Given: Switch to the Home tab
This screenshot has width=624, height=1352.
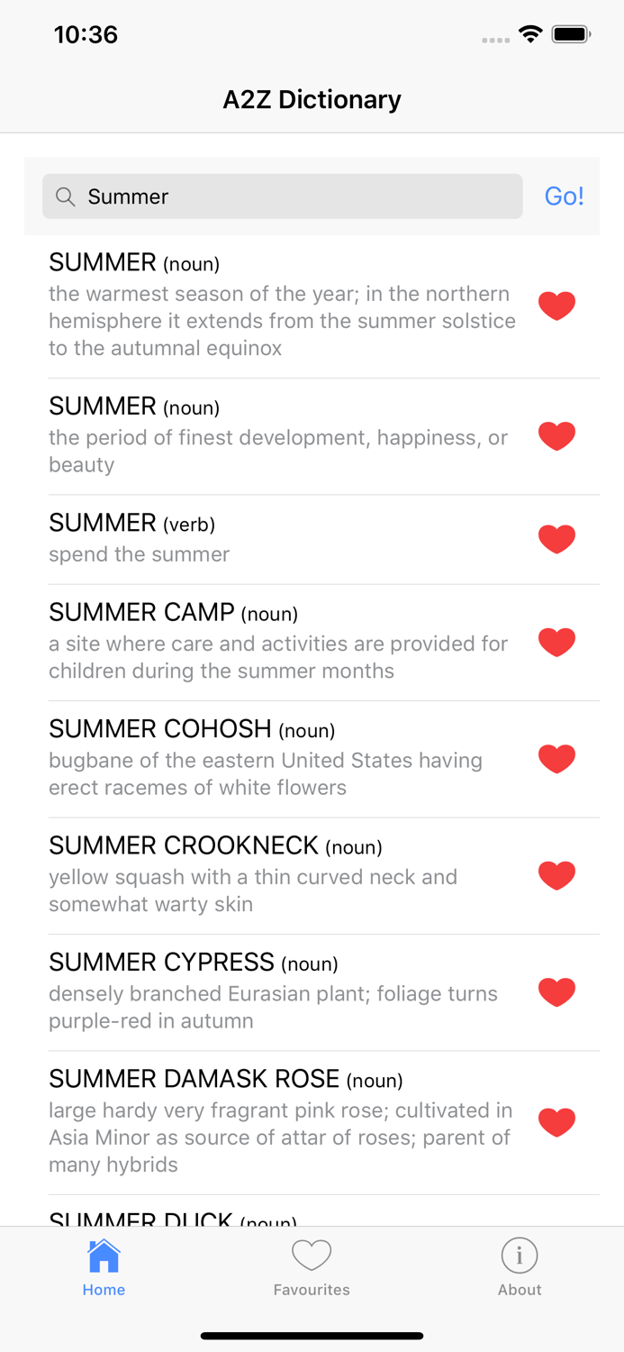Looking at the screenshot, I should click(104, 1266).
